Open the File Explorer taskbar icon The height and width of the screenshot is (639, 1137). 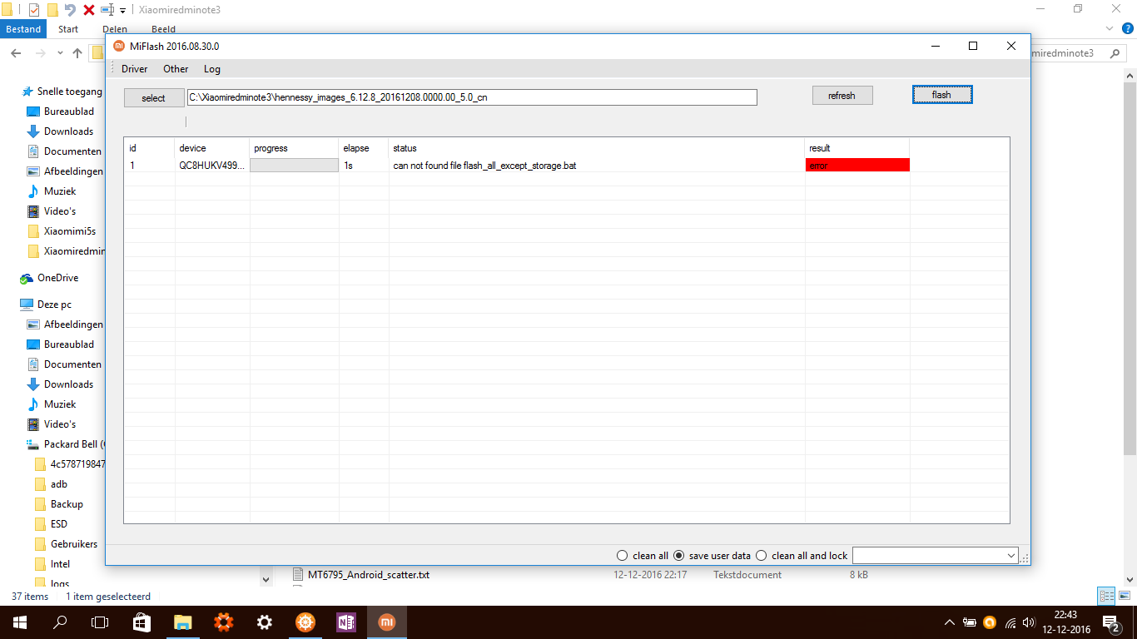182,622
